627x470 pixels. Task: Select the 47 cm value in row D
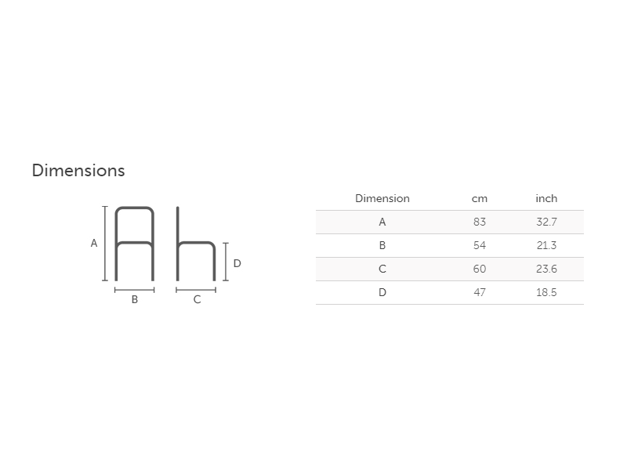pyautogui.click(x=480, y=292)
